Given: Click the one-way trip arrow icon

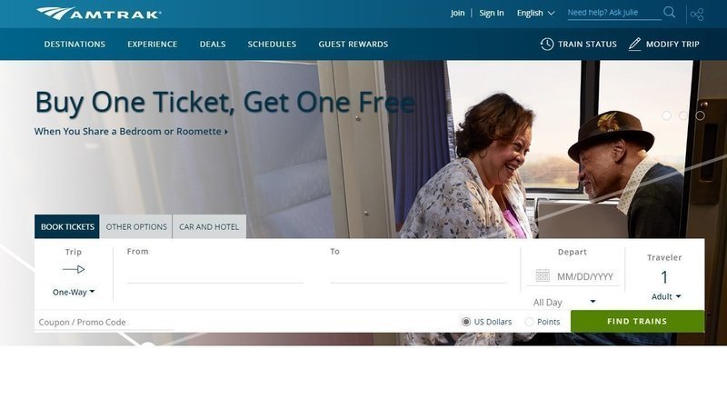Looking at the screenshot, I should coord(74,269).
